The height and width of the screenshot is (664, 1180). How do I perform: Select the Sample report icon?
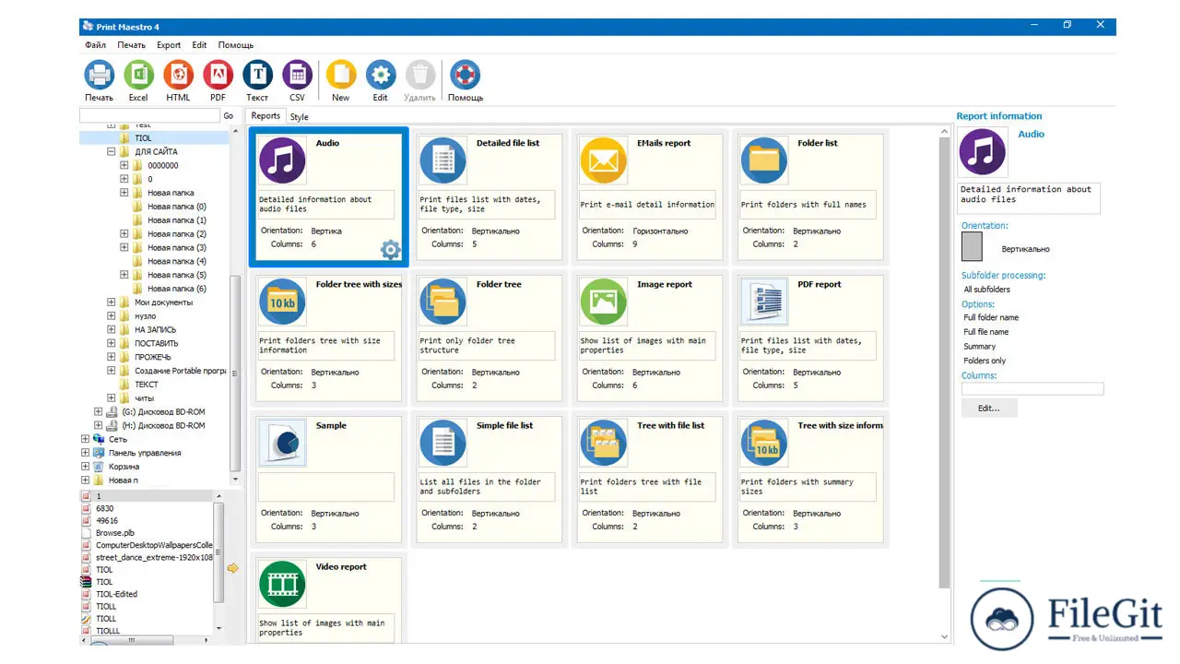pos(282,442)
